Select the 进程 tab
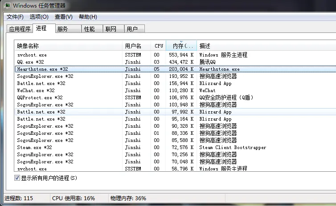The image size is (336, 206). point(44,28)
